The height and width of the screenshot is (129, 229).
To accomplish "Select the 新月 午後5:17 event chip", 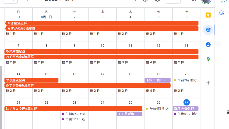I will (x=186, y=109).
